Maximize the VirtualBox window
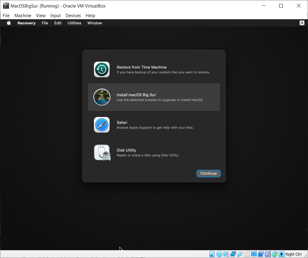 tap(281, 6)
